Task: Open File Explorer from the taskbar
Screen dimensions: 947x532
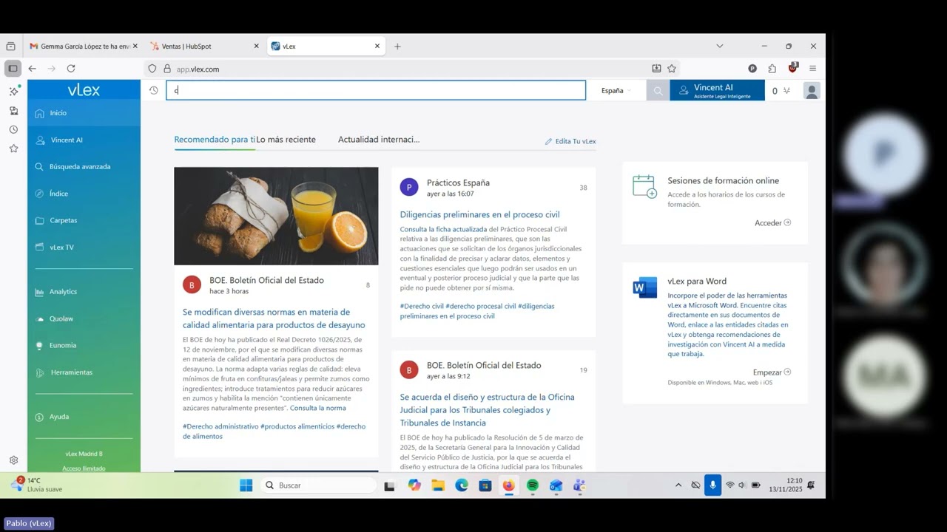Action: coord(438,485)
